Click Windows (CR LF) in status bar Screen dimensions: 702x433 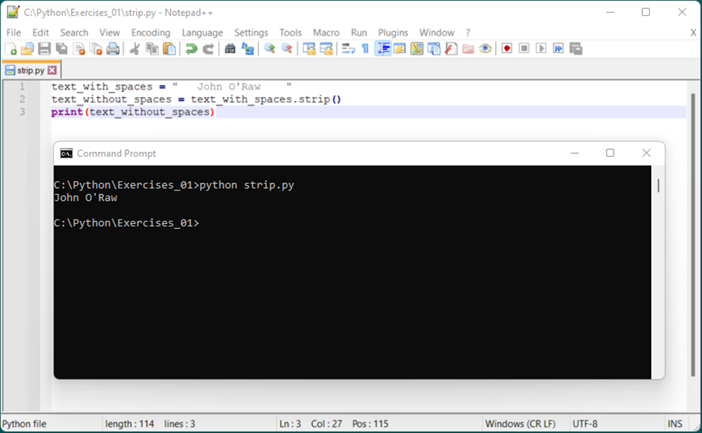point(520,423)
